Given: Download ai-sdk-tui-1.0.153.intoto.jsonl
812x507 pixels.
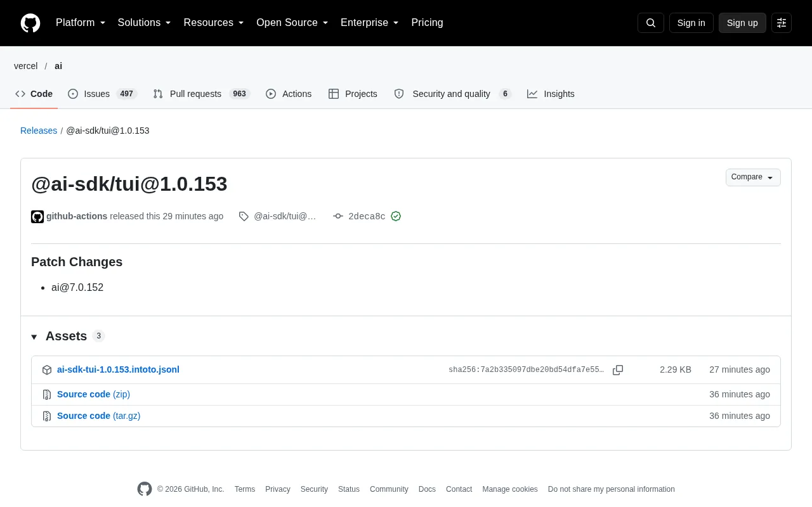Looking at the screenshot, I should point(118,369).
